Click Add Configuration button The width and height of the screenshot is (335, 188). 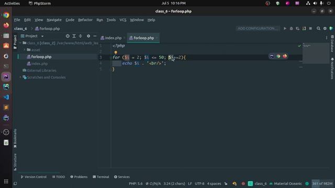[x=258, y=28]
